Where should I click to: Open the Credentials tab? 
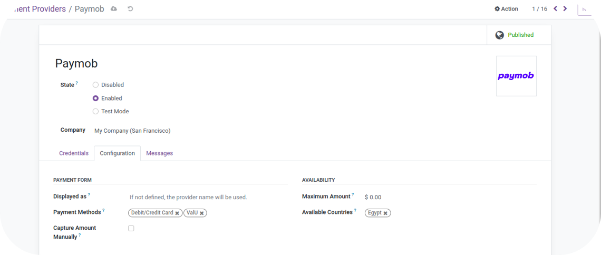(x=74, y=153)
